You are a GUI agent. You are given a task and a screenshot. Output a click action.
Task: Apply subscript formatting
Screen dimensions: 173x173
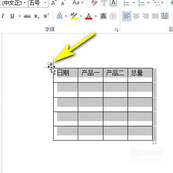click(37, 16)
